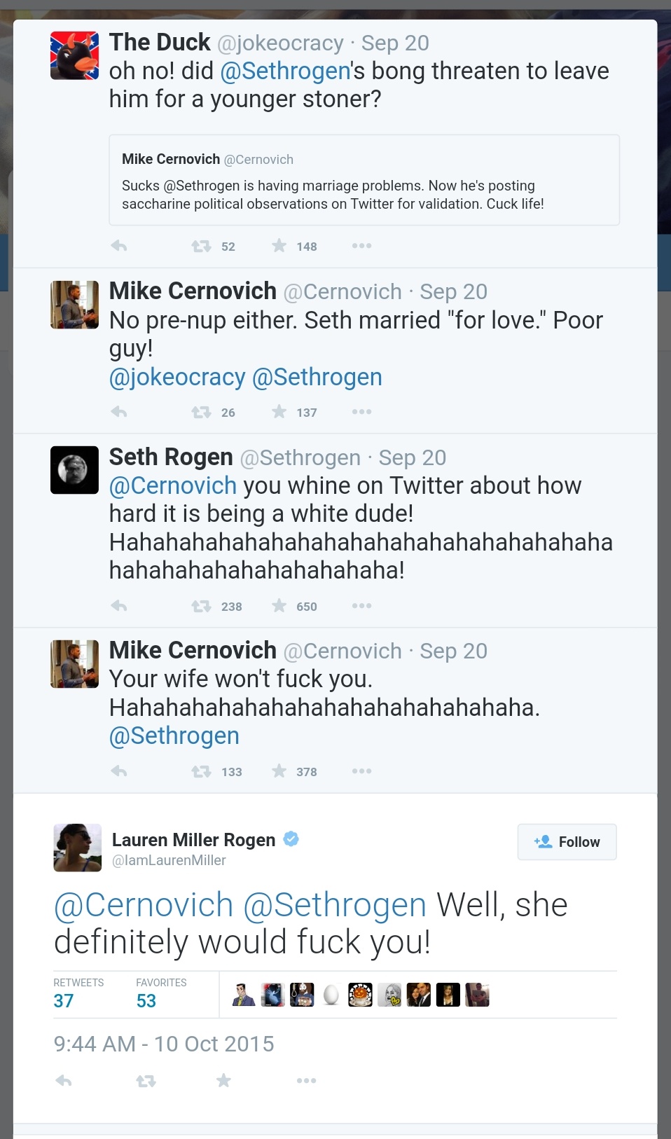Open @jokeocracy mention in Cernovich's reply

click(177, 378)
